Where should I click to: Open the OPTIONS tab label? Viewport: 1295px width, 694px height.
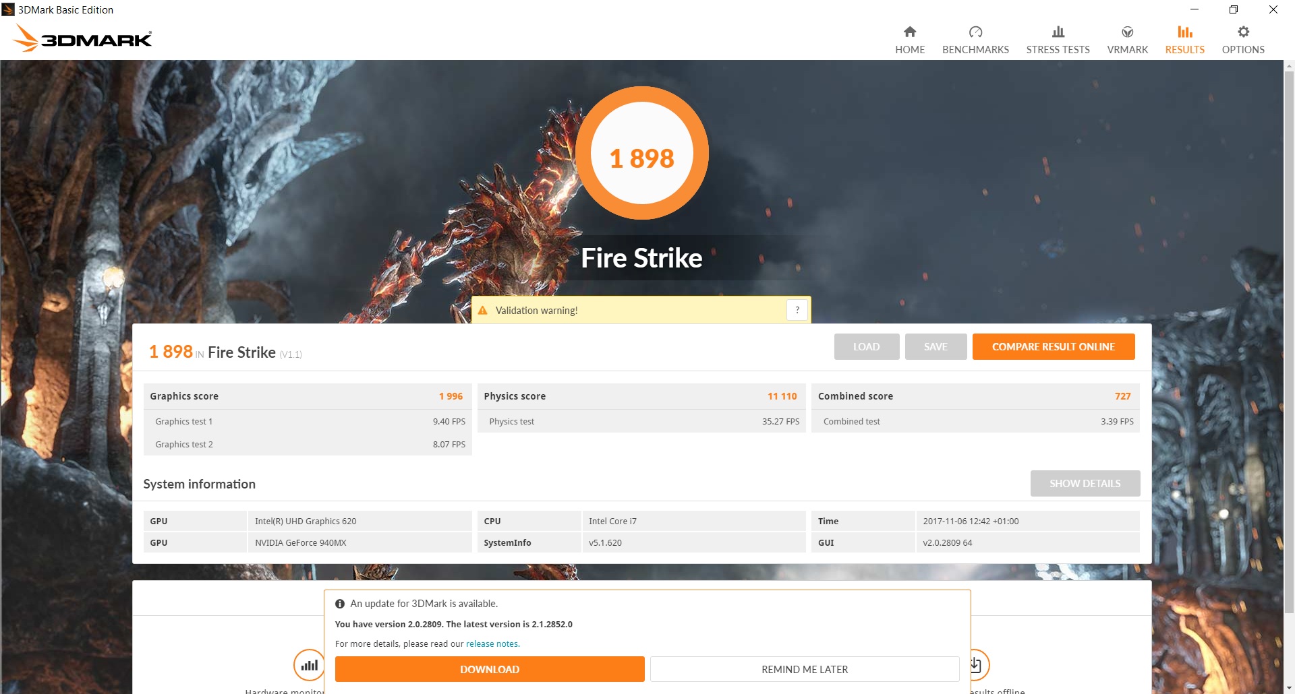[x=1243, y=50]
